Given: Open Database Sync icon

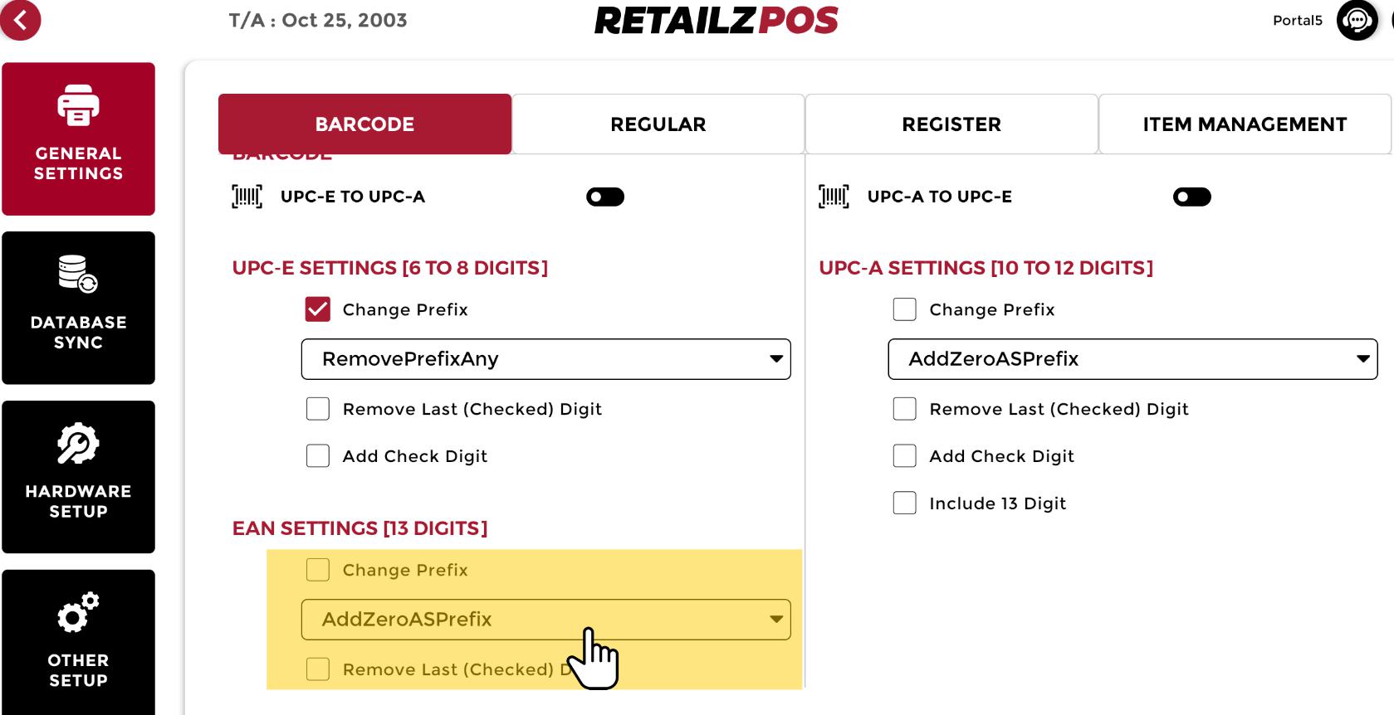Looking at the screenshot, I should tap(78, 274).
